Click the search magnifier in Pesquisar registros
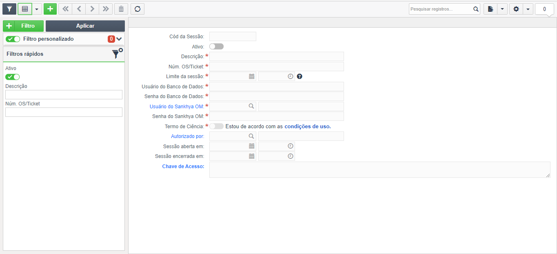The image size is (557, 254). click(476, 9)
